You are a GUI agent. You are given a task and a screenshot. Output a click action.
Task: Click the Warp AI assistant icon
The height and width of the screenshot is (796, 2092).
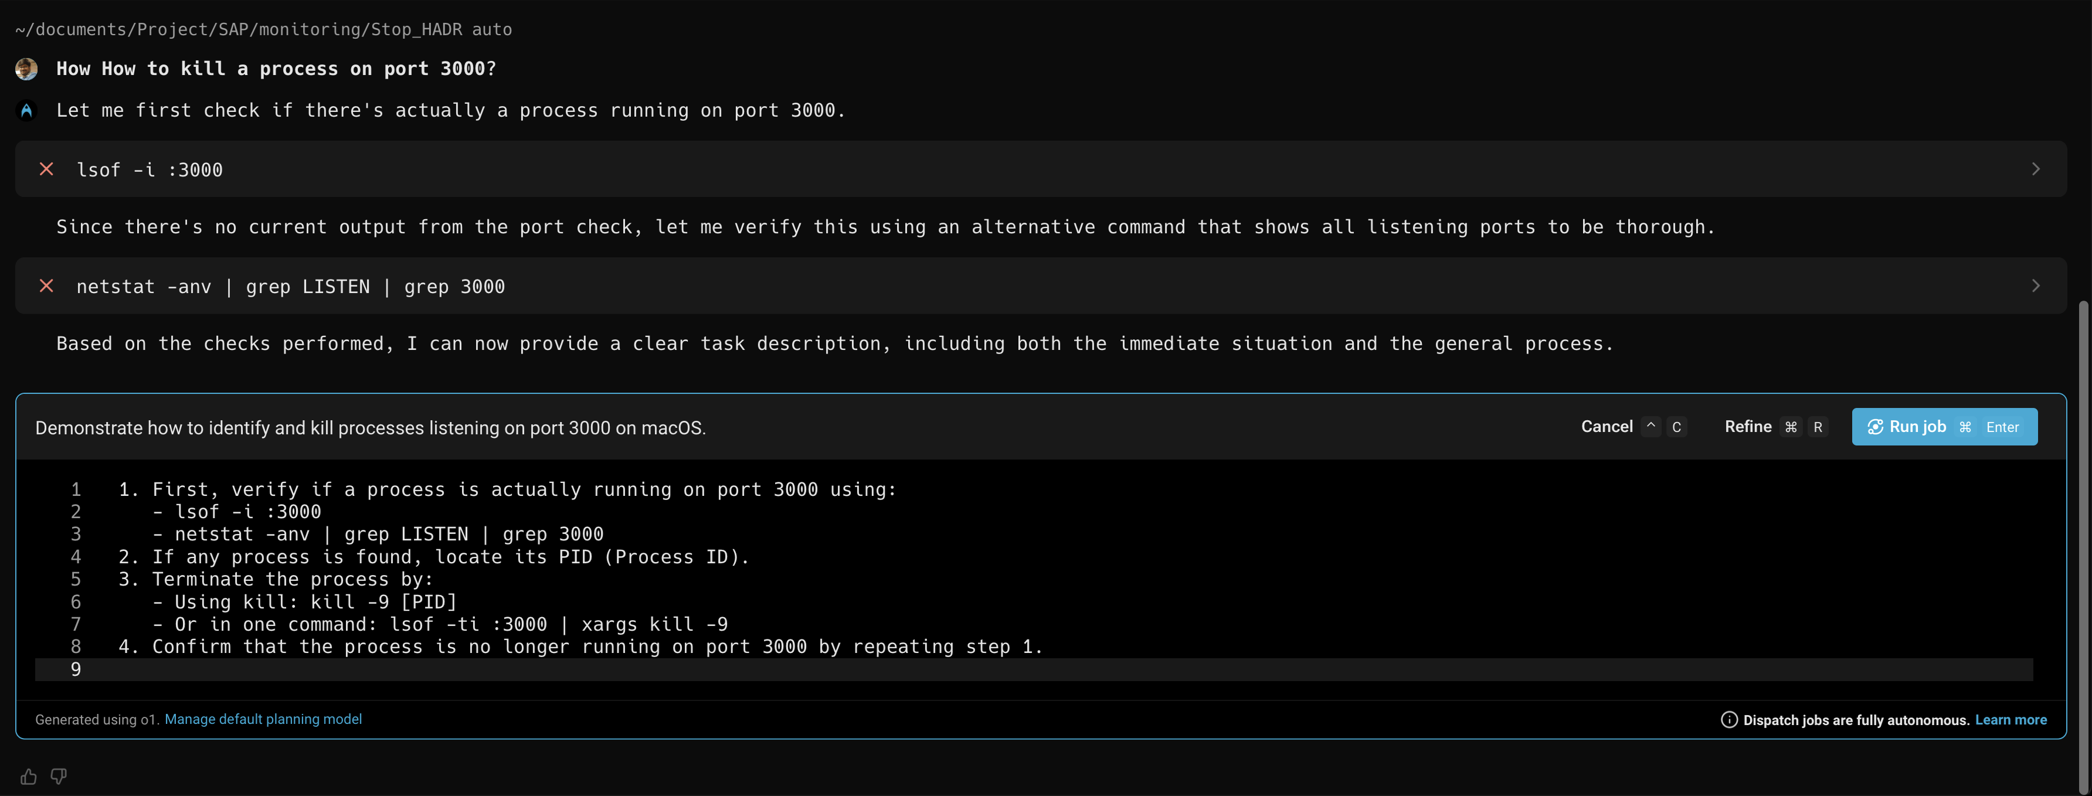click(27, 110)
